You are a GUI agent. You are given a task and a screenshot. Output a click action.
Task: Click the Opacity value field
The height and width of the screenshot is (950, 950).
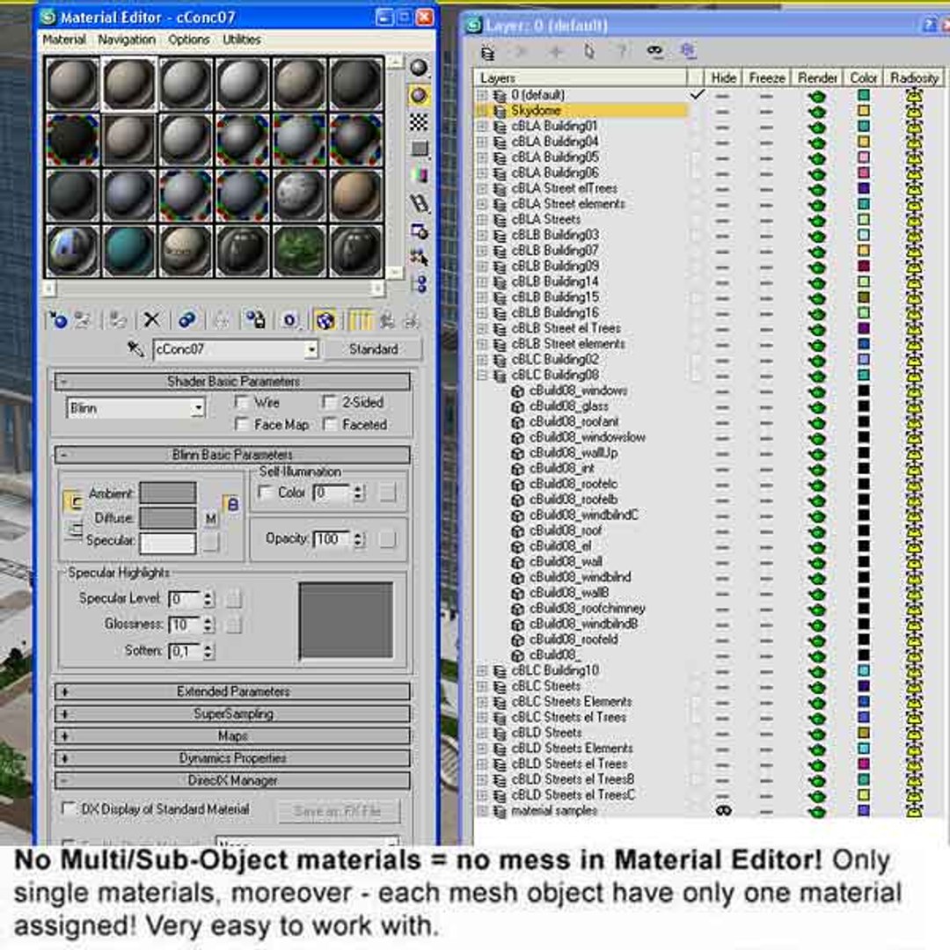coord(332,538)
